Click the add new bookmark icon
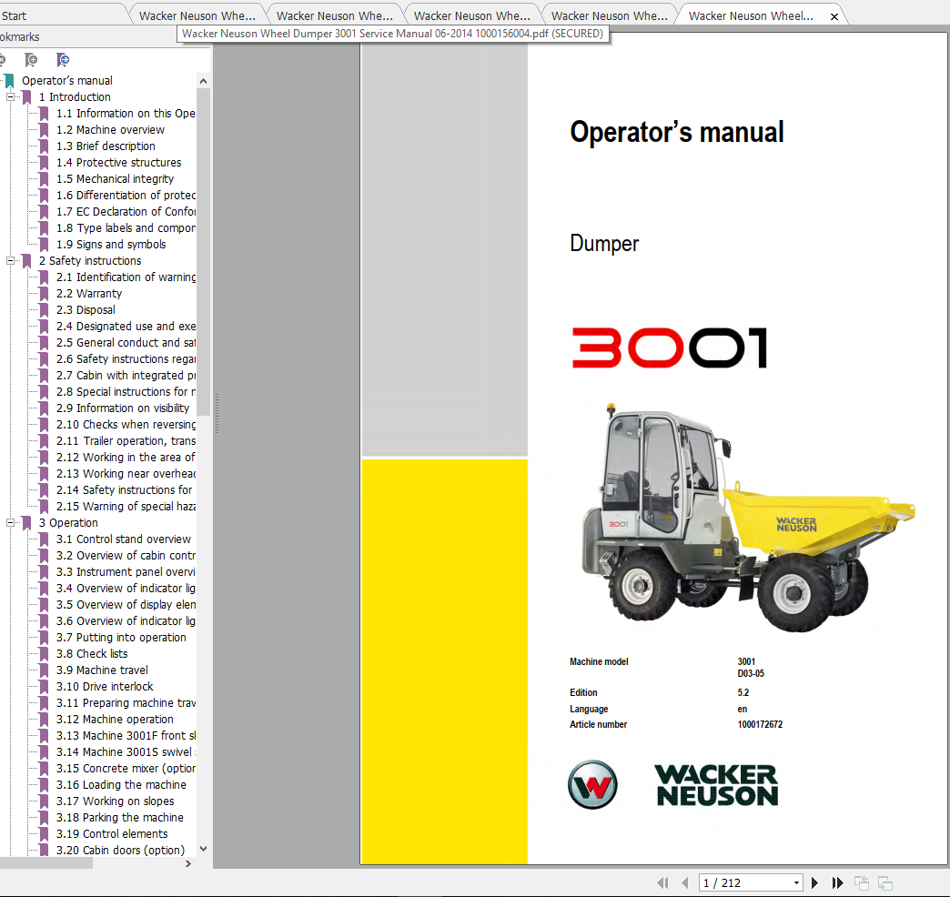The width and height of the screenshot is (950, 897). 31,60
